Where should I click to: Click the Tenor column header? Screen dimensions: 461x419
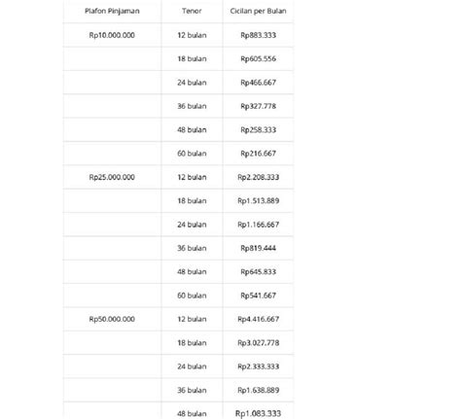click(x=192, y=11)
